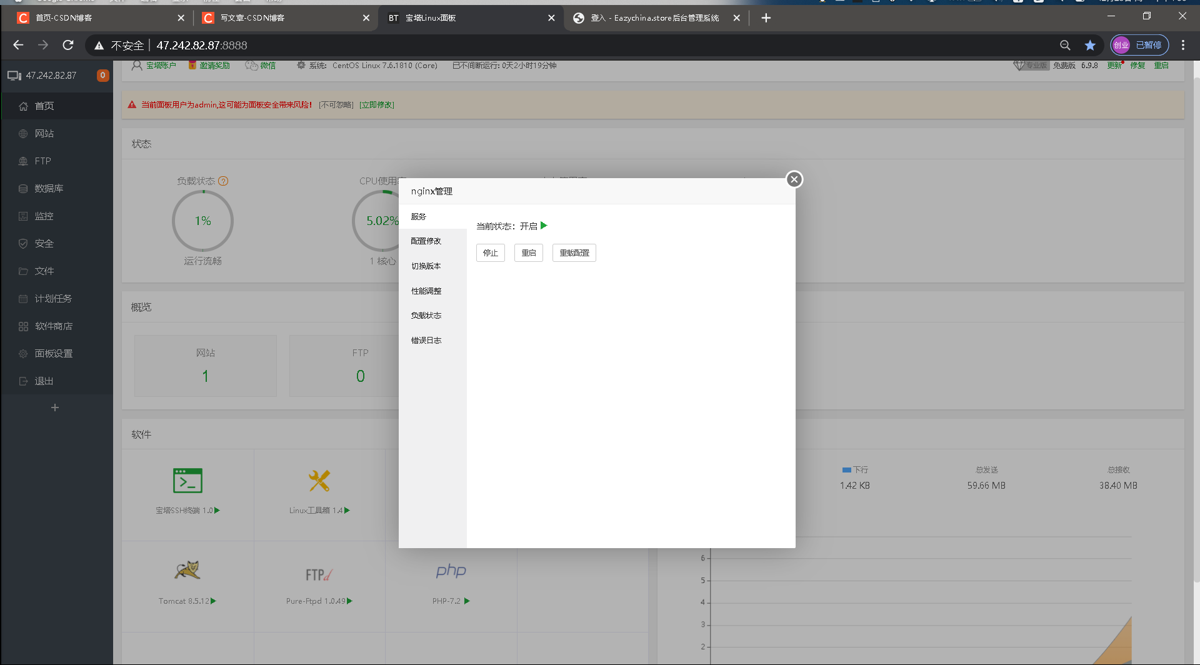This screenshot has height=665, width=1200.
Task: Go to 首页 in the sidebar
Action: 57,106
